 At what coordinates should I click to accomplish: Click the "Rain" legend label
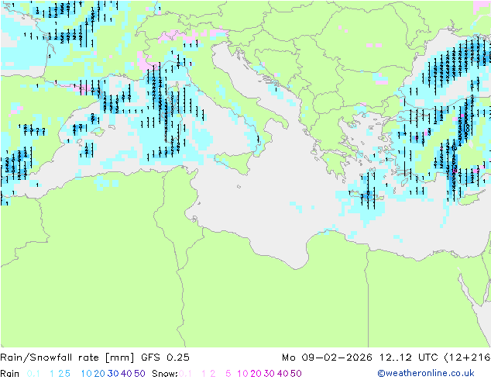coord(10,374)
